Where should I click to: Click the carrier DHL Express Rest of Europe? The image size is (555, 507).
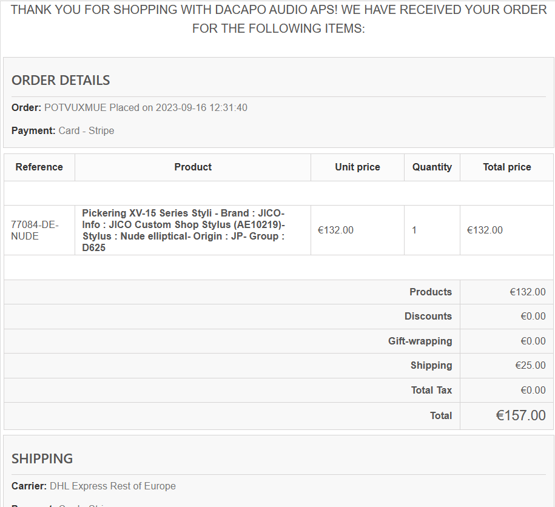click(113, 486)
